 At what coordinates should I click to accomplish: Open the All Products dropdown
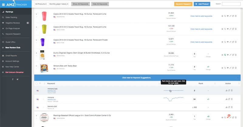[x=41, y=4]
